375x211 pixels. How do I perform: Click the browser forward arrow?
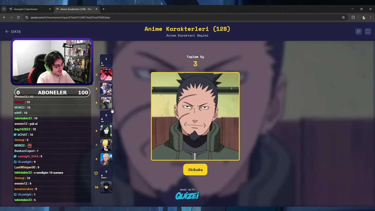click(11, 17)
